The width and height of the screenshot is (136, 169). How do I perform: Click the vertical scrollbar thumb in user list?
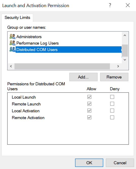[x=125, y=51]
